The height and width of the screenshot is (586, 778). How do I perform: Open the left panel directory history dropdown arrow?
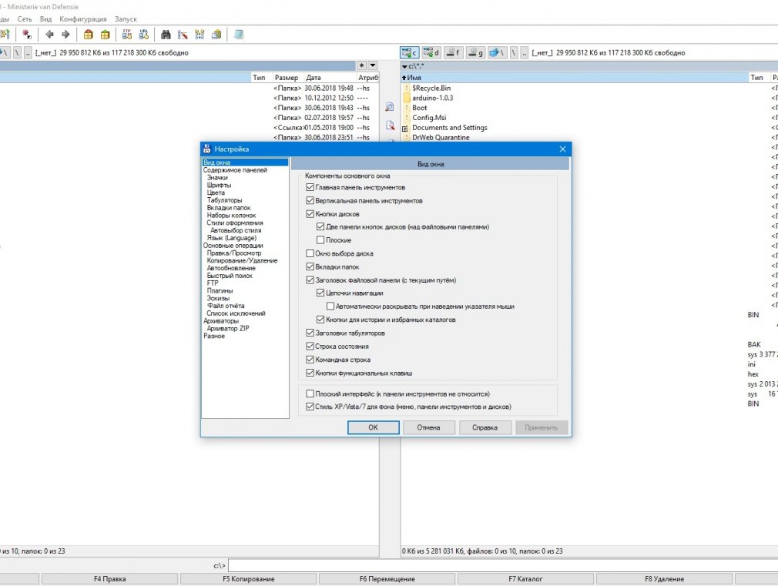click(373, 65)
